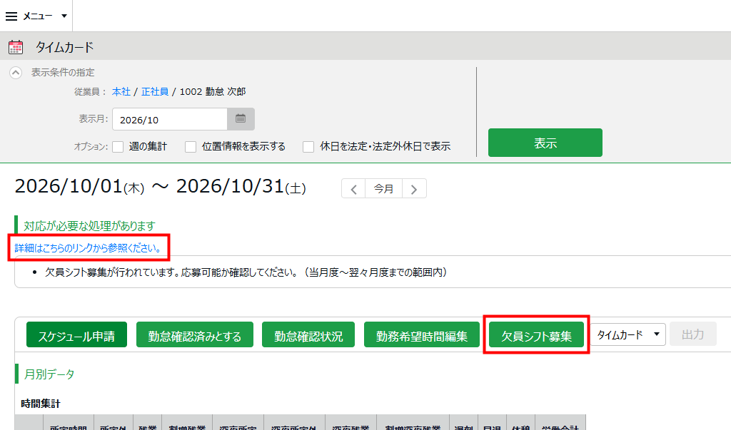
Task: Focus the 表示月 input field showing 2026/10
Action: 170,119
